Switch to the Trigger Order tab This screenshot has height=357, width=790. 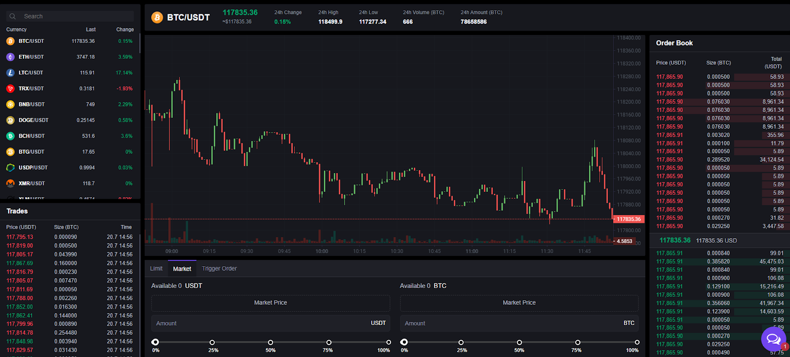pyautogui.click(x=219, y=269)
